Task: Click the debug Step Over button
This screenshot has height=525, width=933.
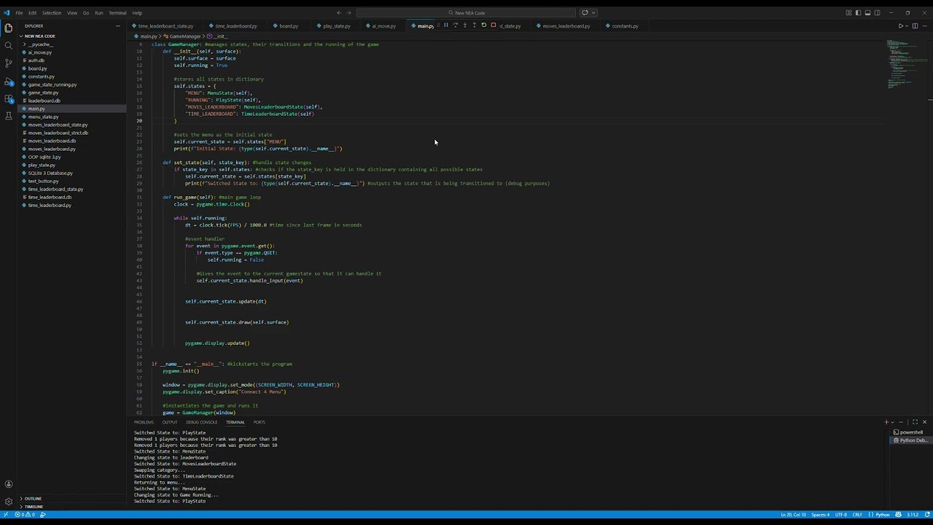Action: click(456, 26)
